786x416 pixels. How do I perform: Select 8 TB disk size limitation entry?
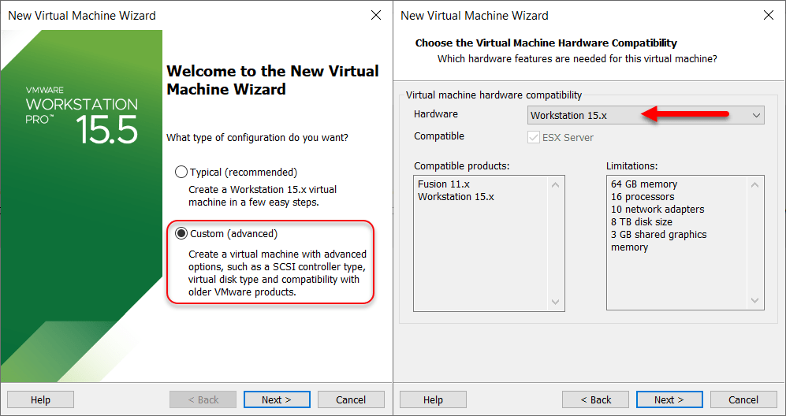[x=642, y=221]
